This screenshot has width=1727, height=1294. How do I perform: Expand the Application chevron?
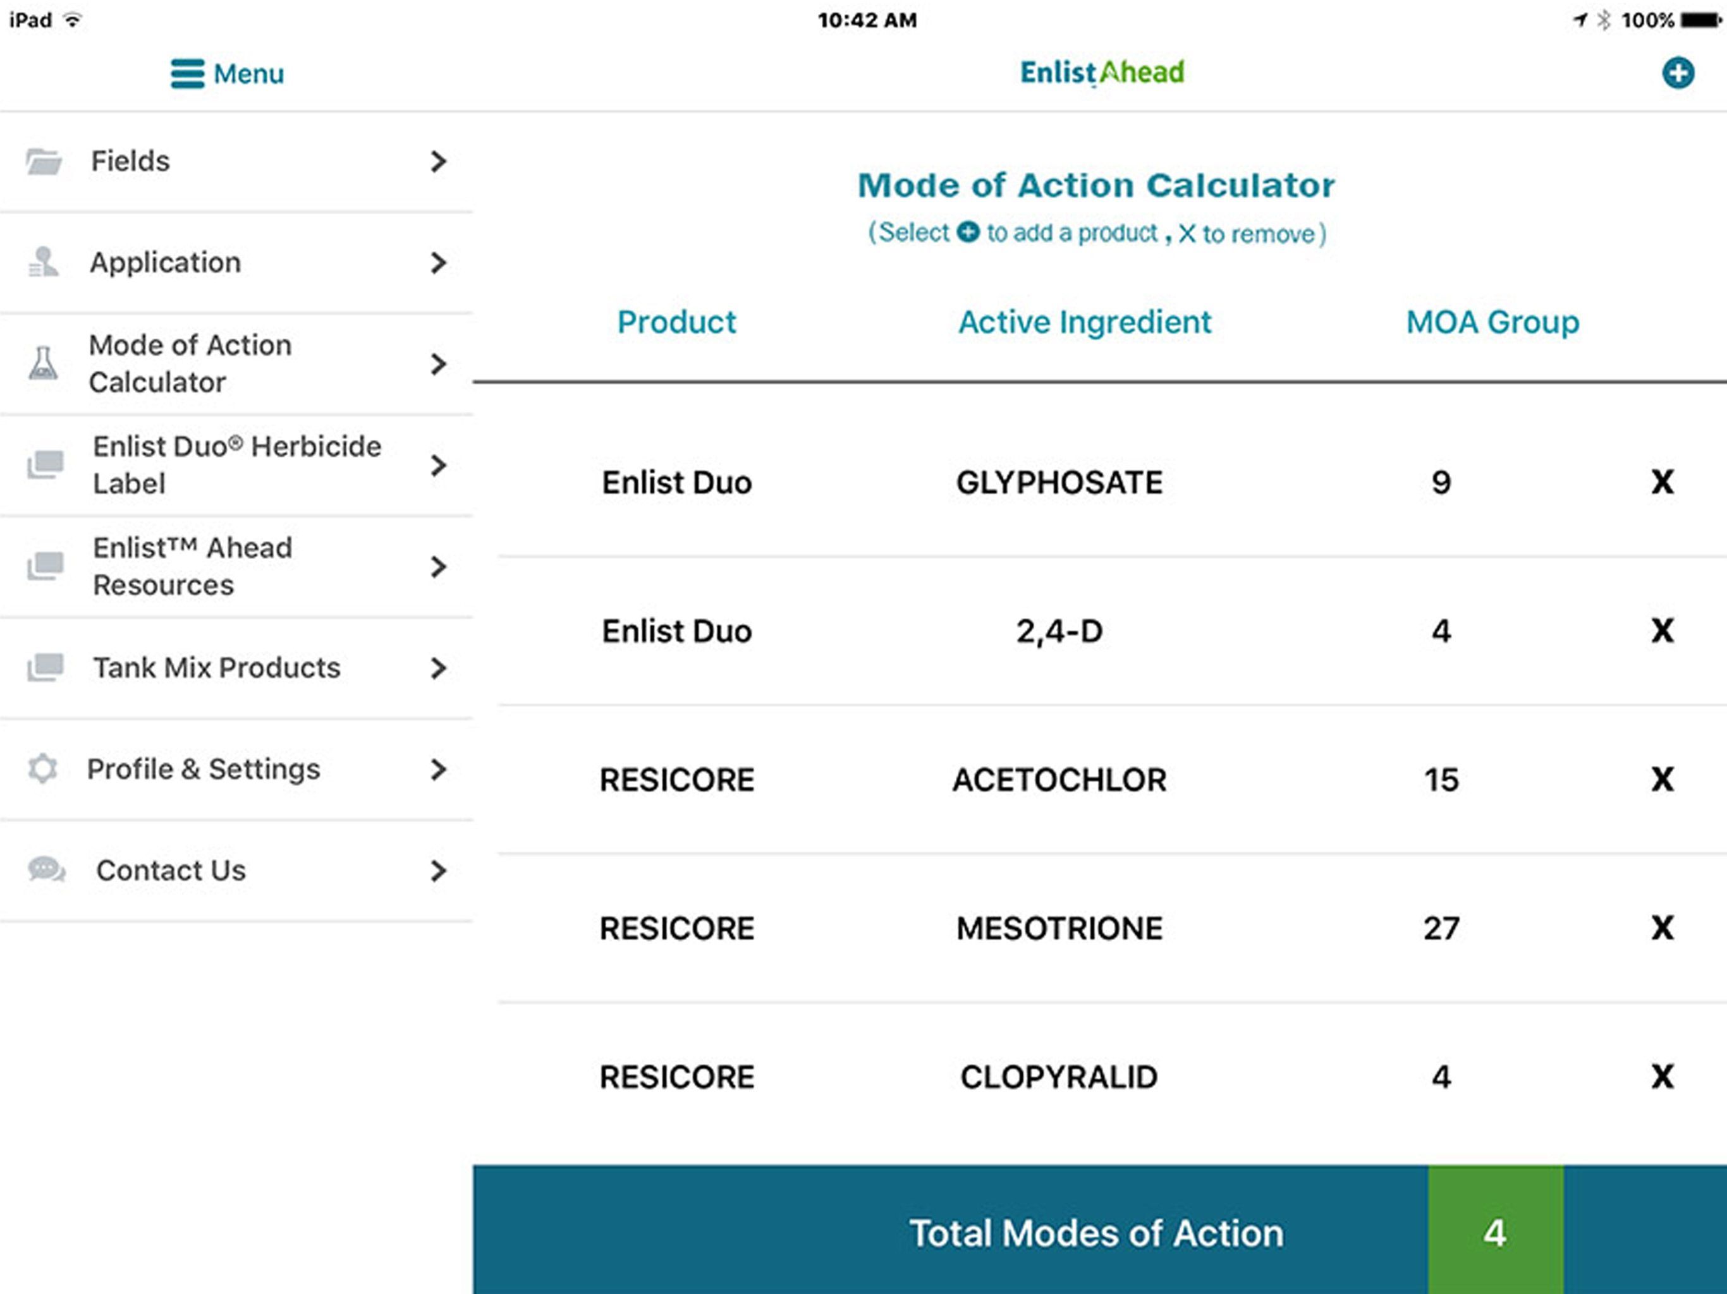coord(439,263)
